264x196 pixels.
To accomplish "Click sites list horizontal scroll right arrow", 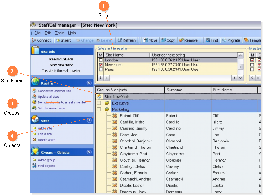I will pos(234,78).
